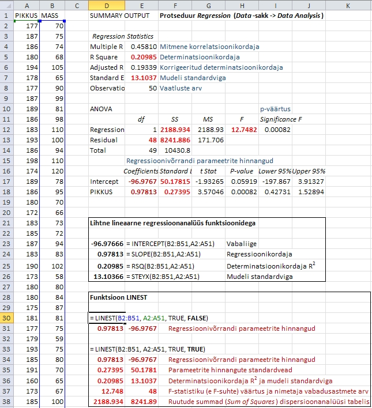The width and height of the screenshot is (372, 408).
Task: Click Vabaliige label cell
Action: pos(242,244)
